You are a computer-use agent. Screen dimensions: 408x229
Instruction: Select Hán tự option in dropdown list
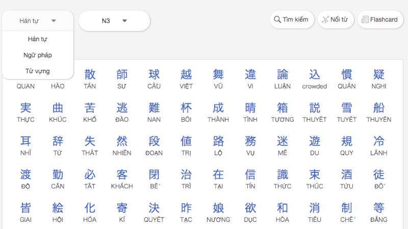tap(38, 39)
